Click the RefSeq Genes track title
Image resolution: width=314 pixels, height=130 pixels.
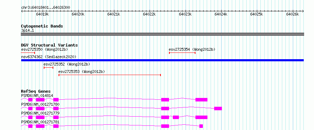(36, 91)
